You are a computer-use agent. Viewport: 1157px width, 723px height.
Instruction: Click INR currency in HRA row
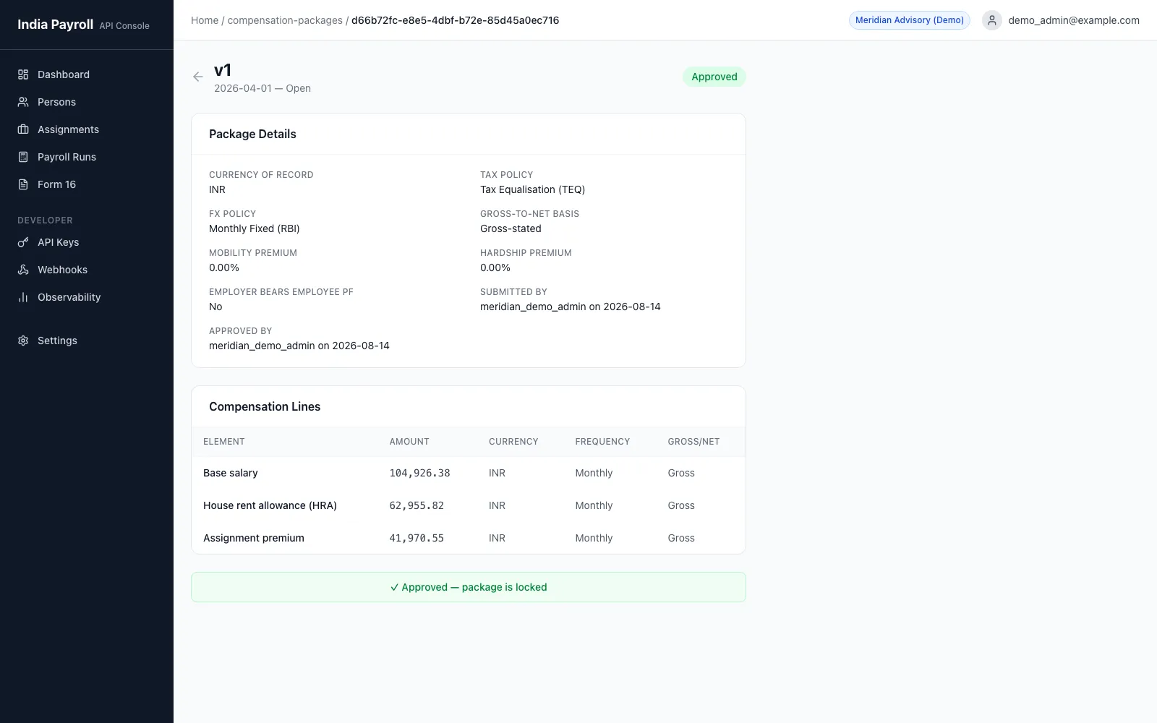pyautogui.click(x=497, y=505)
